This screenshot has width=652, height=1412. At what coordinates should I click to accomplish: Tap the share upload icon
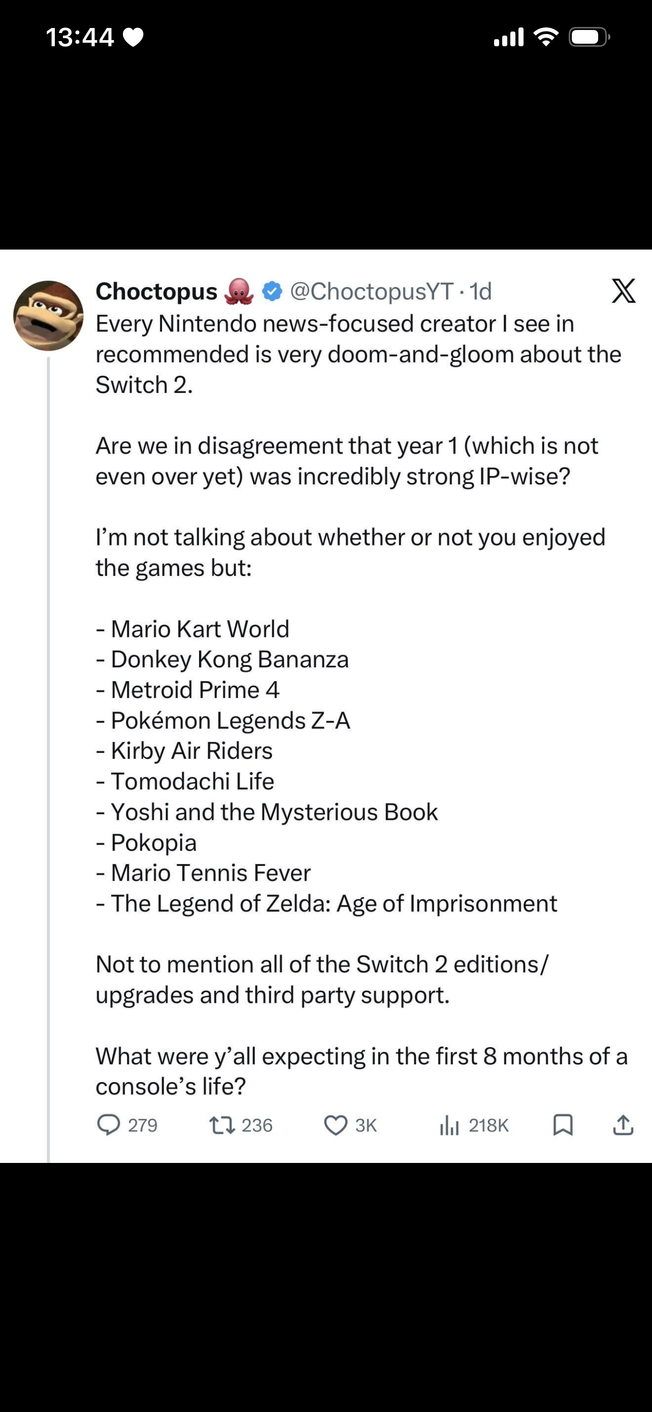[623, 1125]
